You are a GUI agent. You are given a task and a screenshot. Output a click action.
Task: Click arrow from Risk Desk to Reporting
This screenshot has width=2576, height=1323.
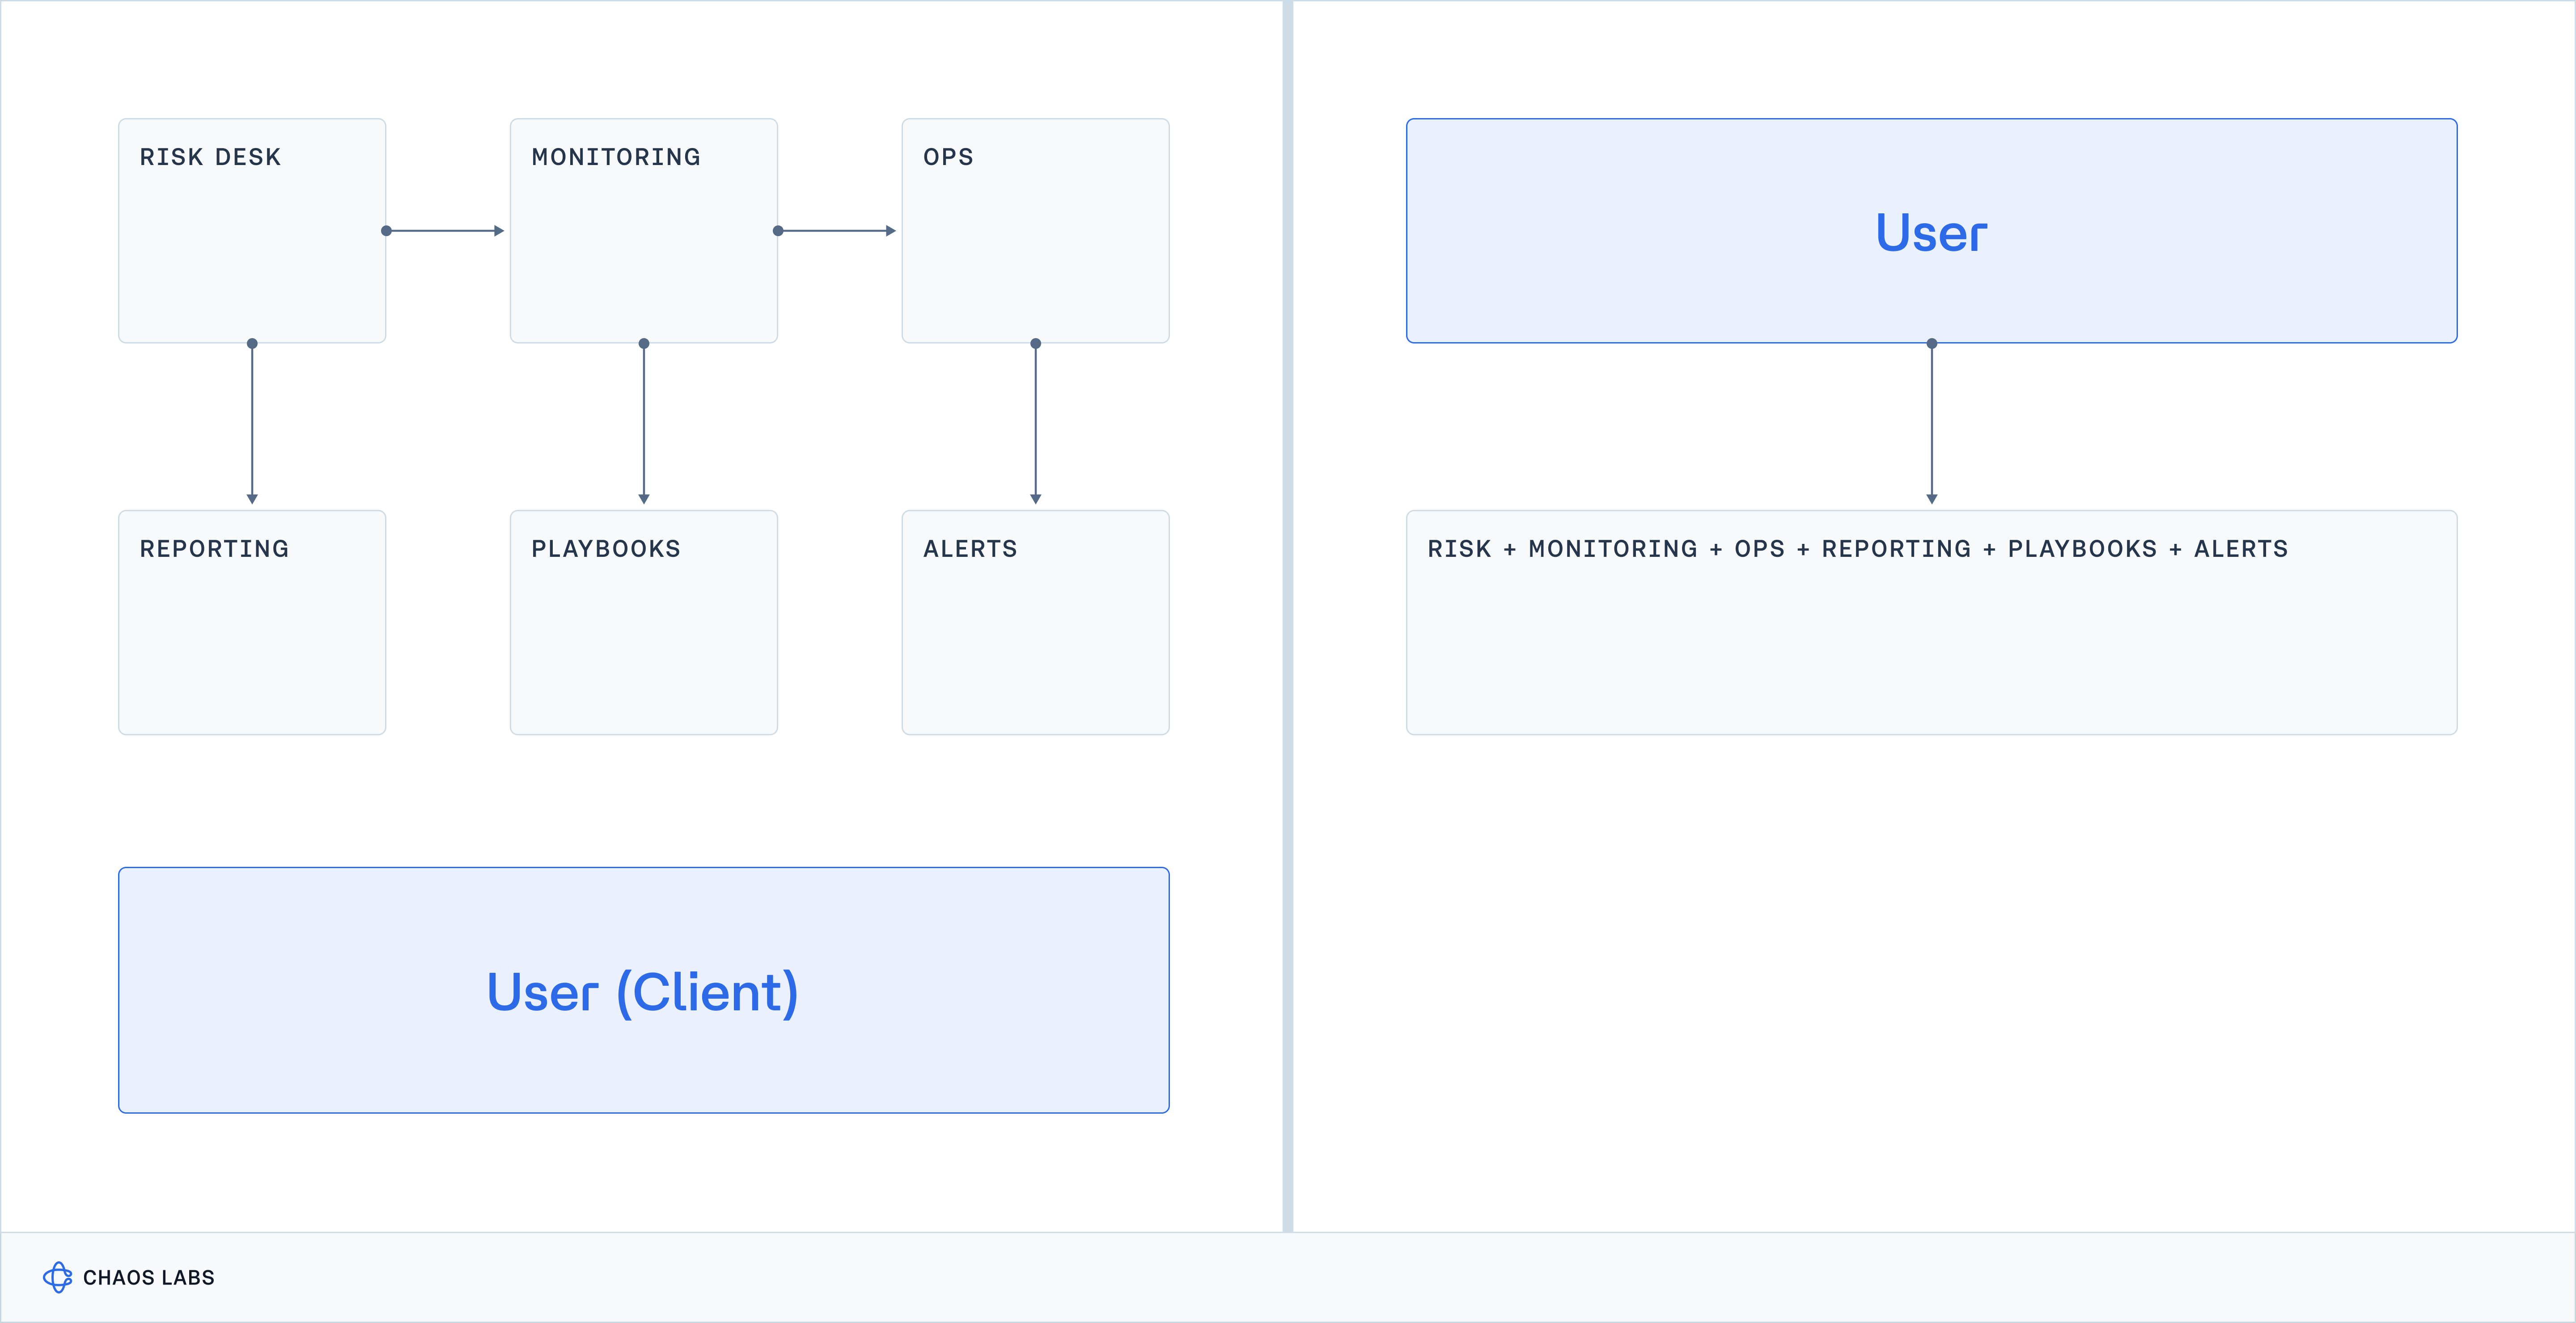pyautogui.click(x=252, y=425)
